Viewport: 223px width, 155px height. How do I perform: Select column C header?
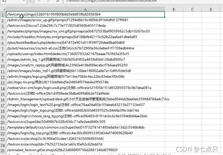tap(192, 9)
